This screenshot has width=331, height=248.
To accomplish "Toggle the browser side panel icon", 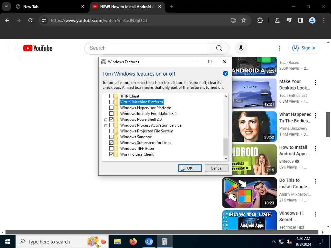I will [x=301, y=20].
